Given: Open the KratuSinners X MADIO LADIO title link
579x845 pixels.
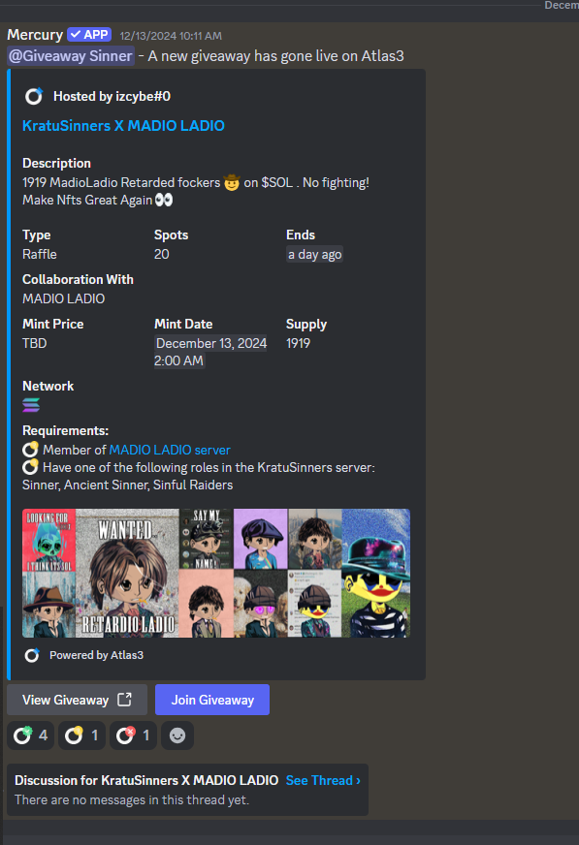Looking at the screenshot, I should (123, 126).
